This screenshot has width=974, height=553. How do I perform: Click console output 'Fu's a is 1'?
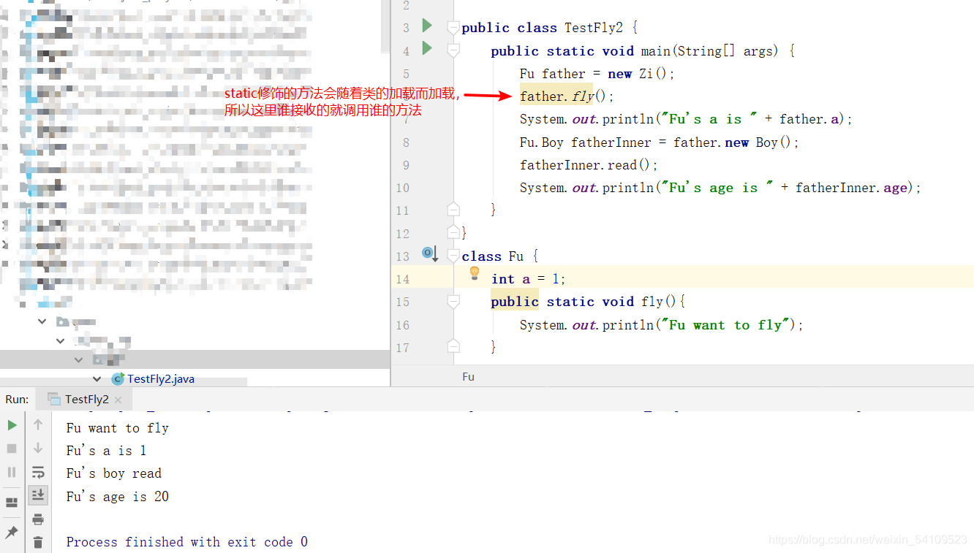[107, 451]
